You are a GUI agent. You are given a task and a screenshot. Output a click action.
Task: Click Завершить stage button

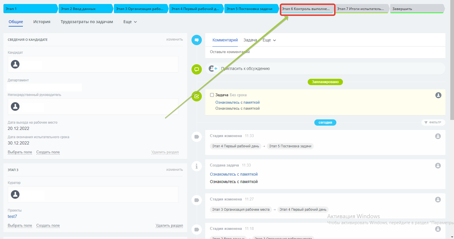click(417, 9)
